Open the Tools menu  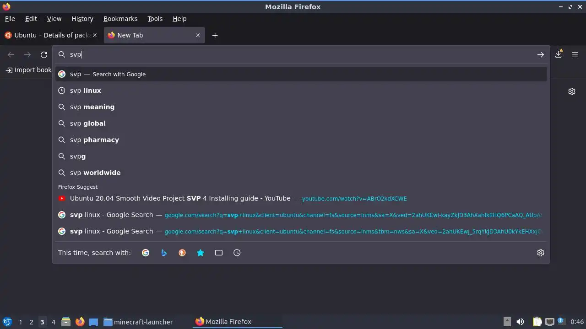coord(155,19)
